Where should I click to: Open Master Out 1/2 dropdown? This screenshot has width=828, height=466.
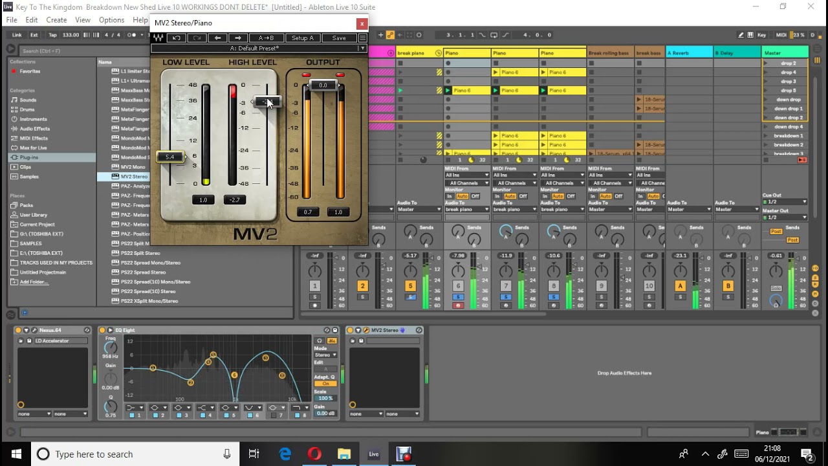click(785, 217)
